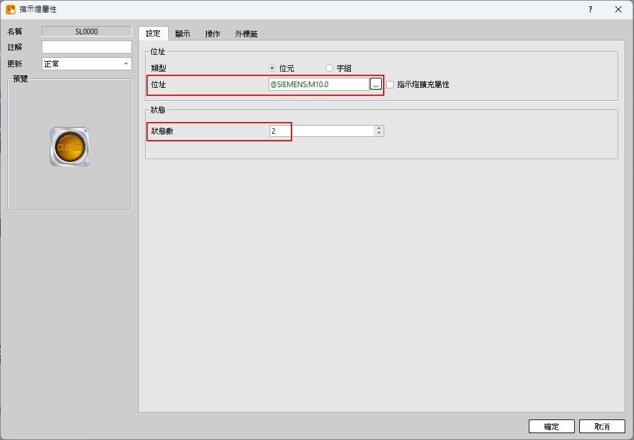Close the 指示燈屬性 dialog window
This screenshot has width=634, height=440.
618,9
